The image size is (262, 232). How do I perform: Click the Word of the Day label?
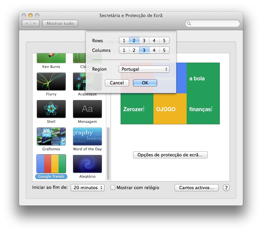[x=87, y=149]
